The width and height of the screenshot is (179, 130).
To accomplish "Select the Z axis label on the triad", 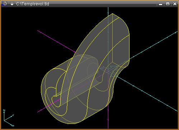I will (4, 110).
